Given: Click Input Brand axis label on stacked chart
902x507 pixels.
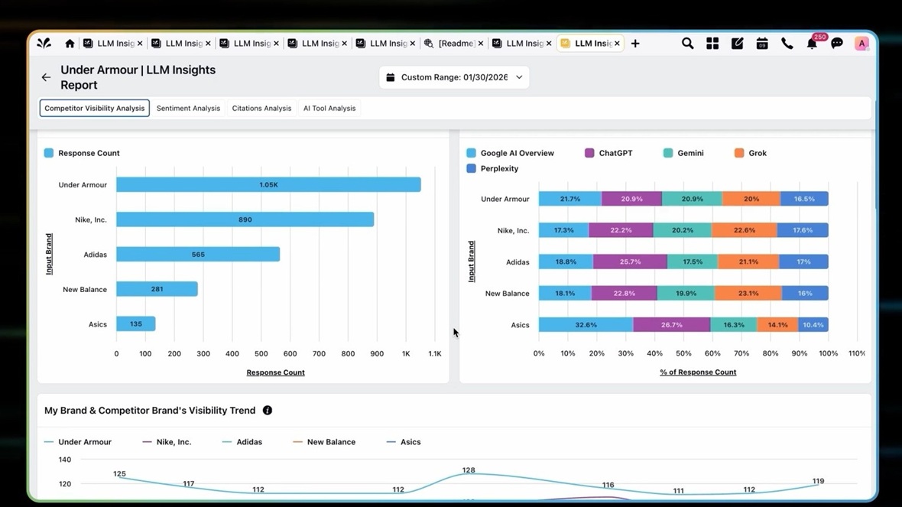Looking at the screenshot, I should [471, 262].
